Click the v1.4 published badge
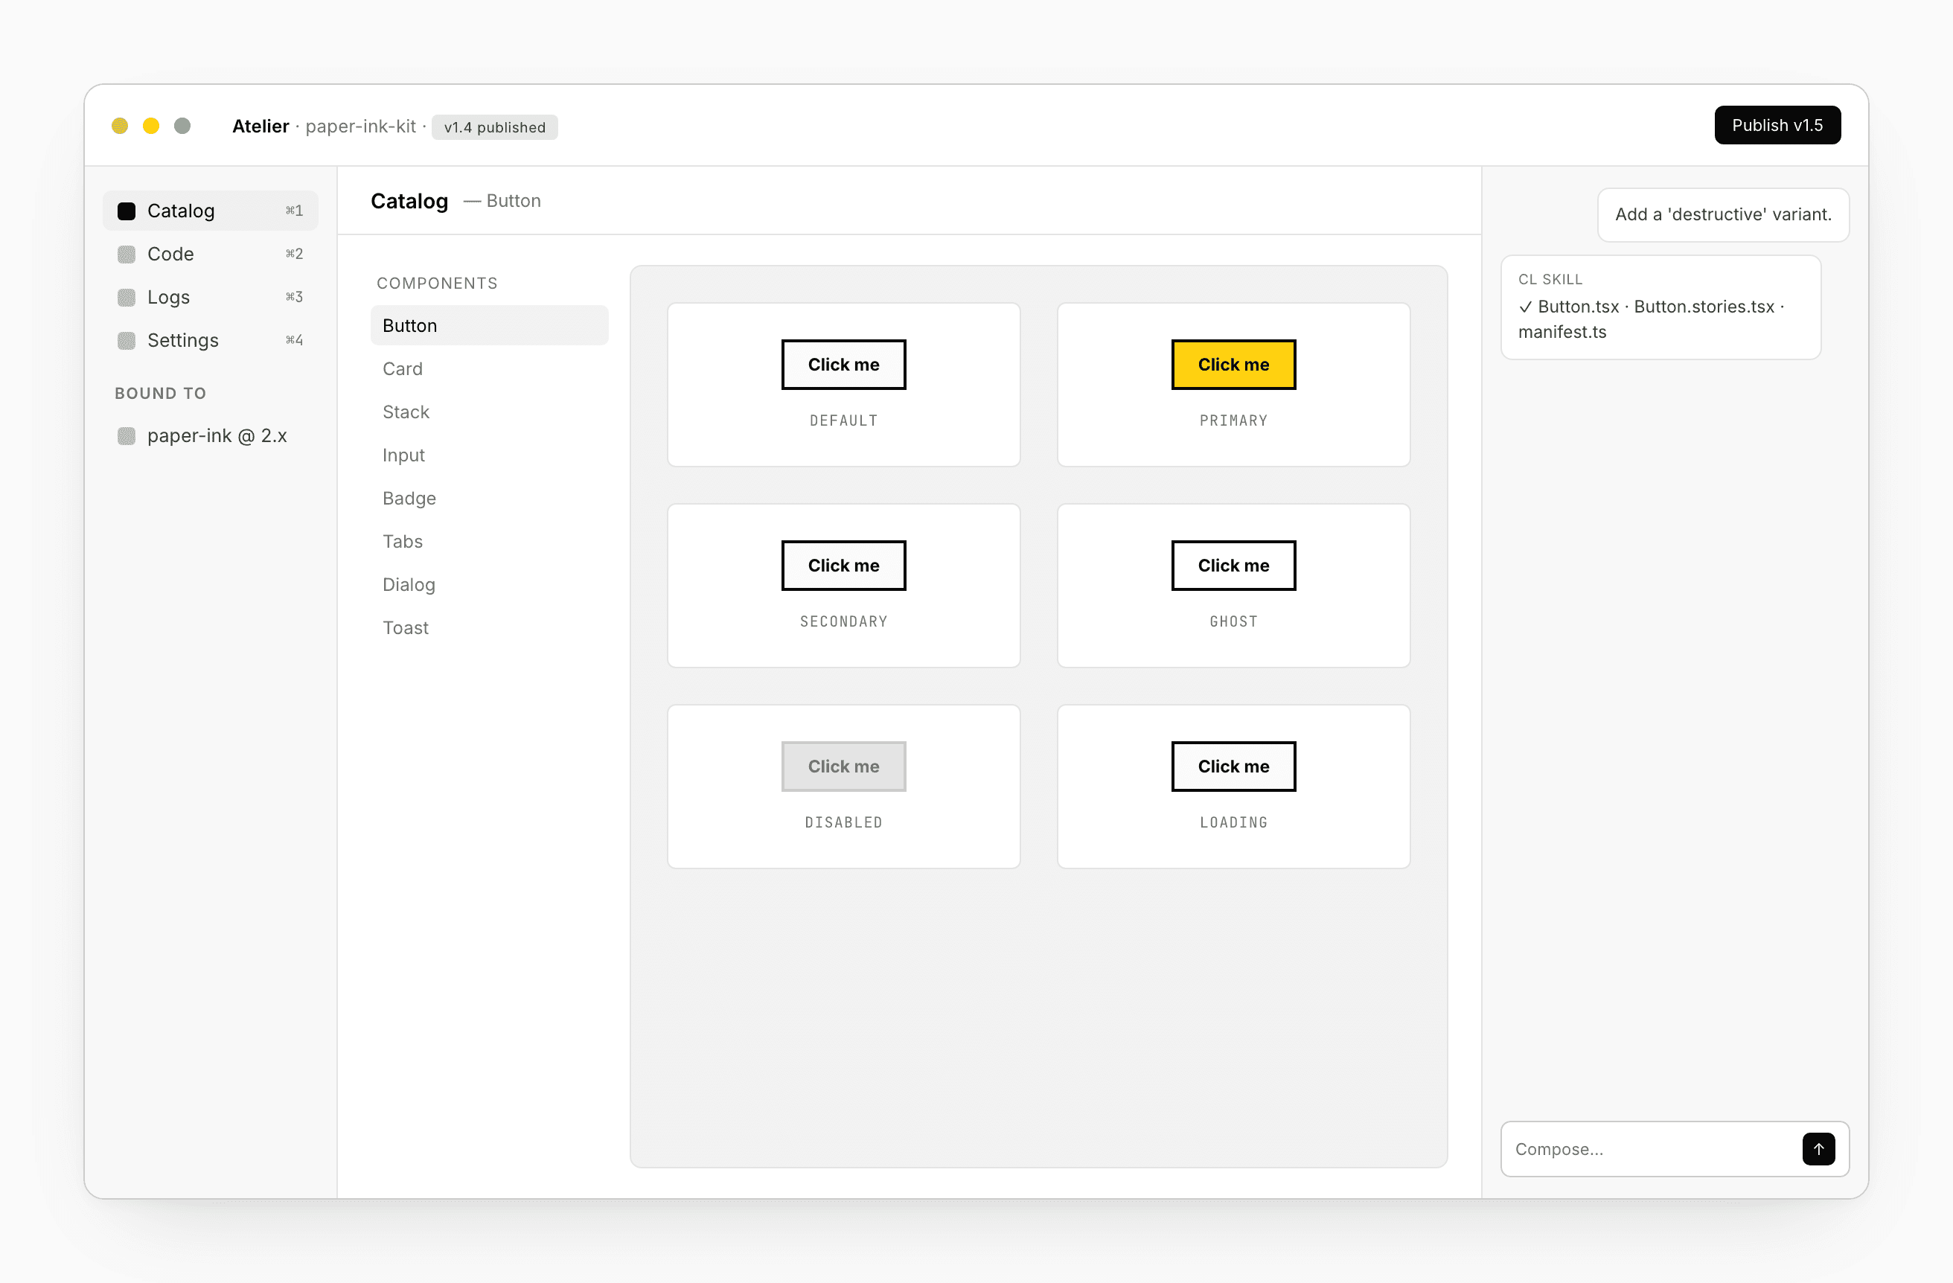Viewport: 1953px width, 1283px height. click(x=494, y=127)
